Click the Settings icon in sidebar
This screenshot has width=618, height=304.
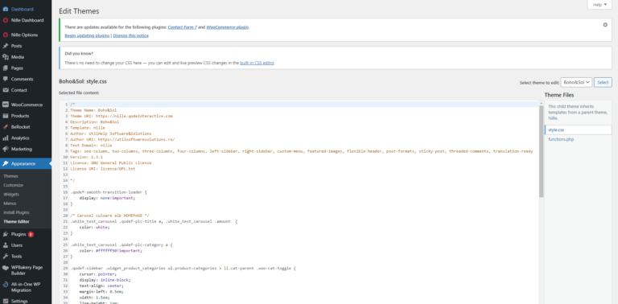[6, 302]
